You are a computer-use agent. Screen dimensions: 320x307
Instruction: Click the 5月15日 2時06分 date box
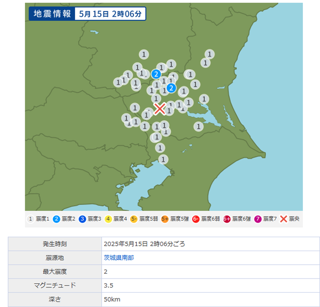pyautogui.click(x=110, y=14)
